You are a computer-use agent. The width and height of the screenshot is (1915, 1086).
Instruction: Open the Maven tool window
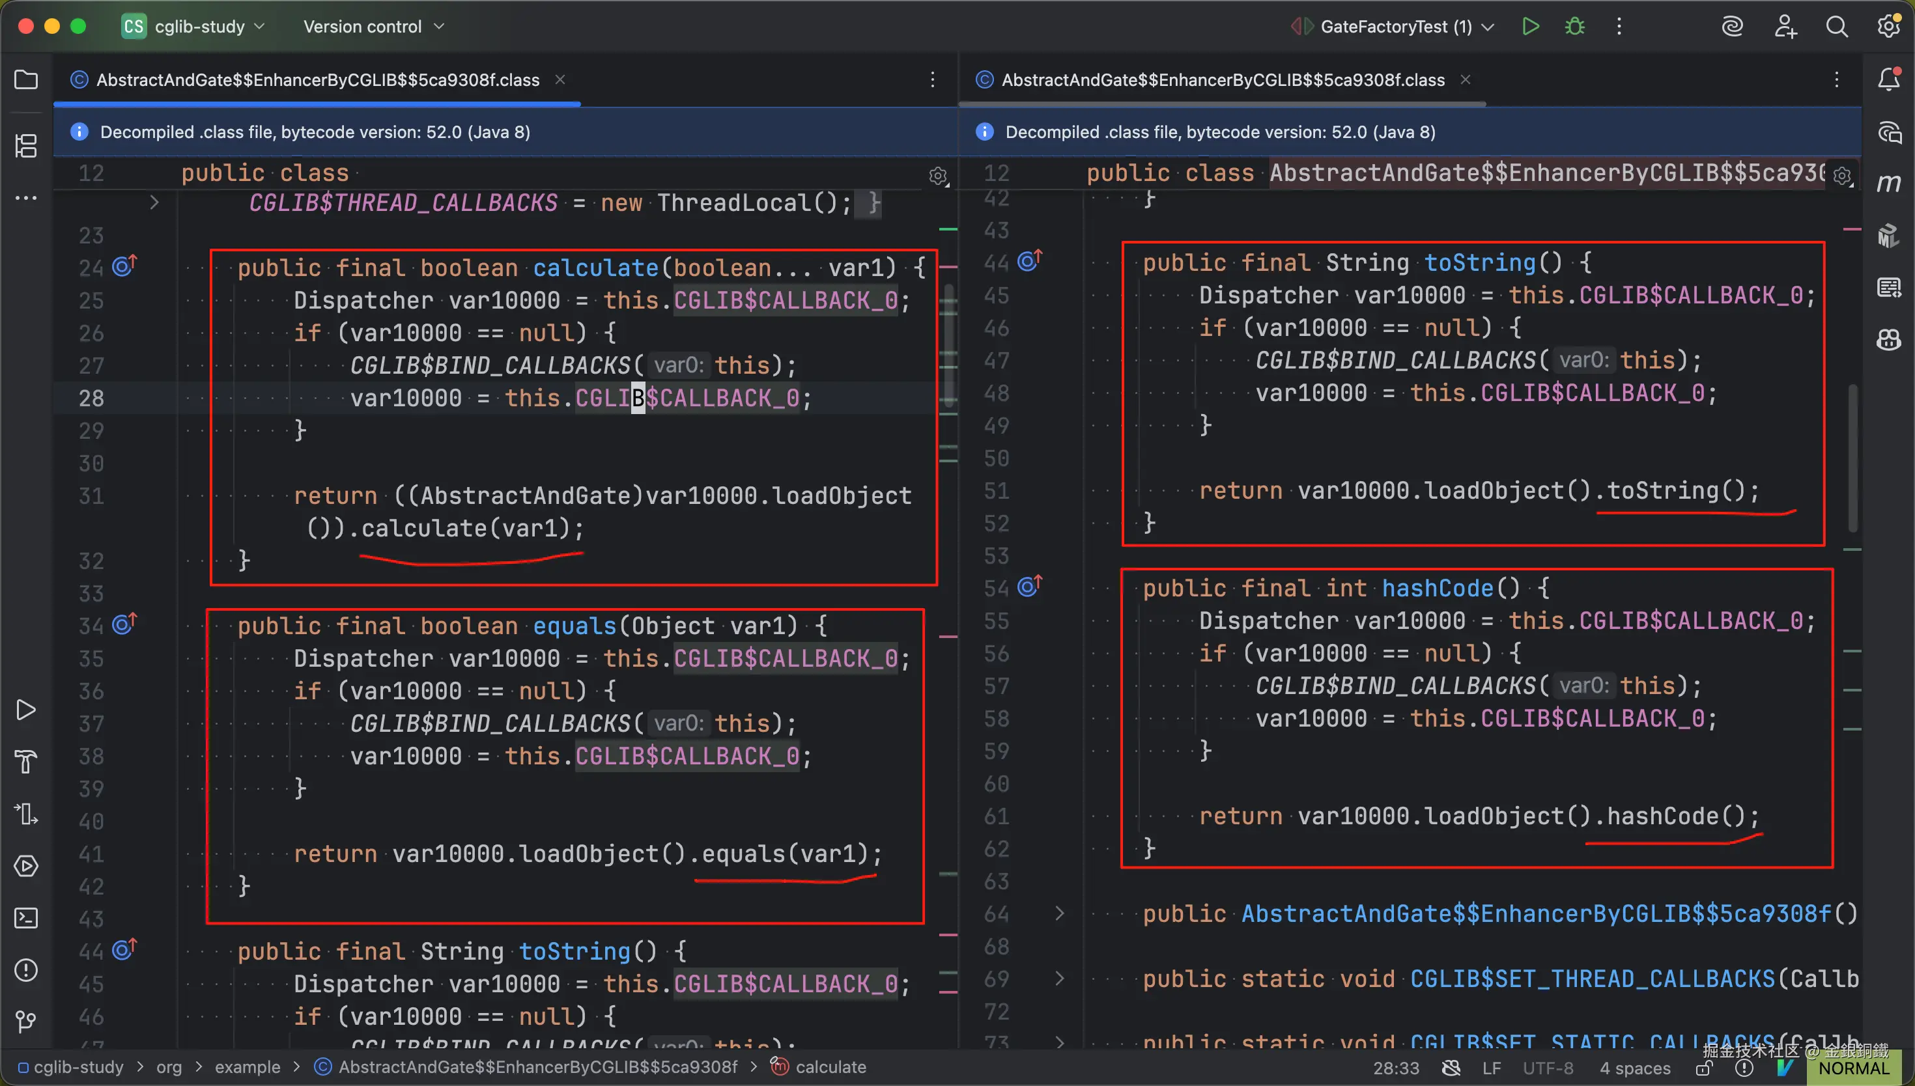1888,184
